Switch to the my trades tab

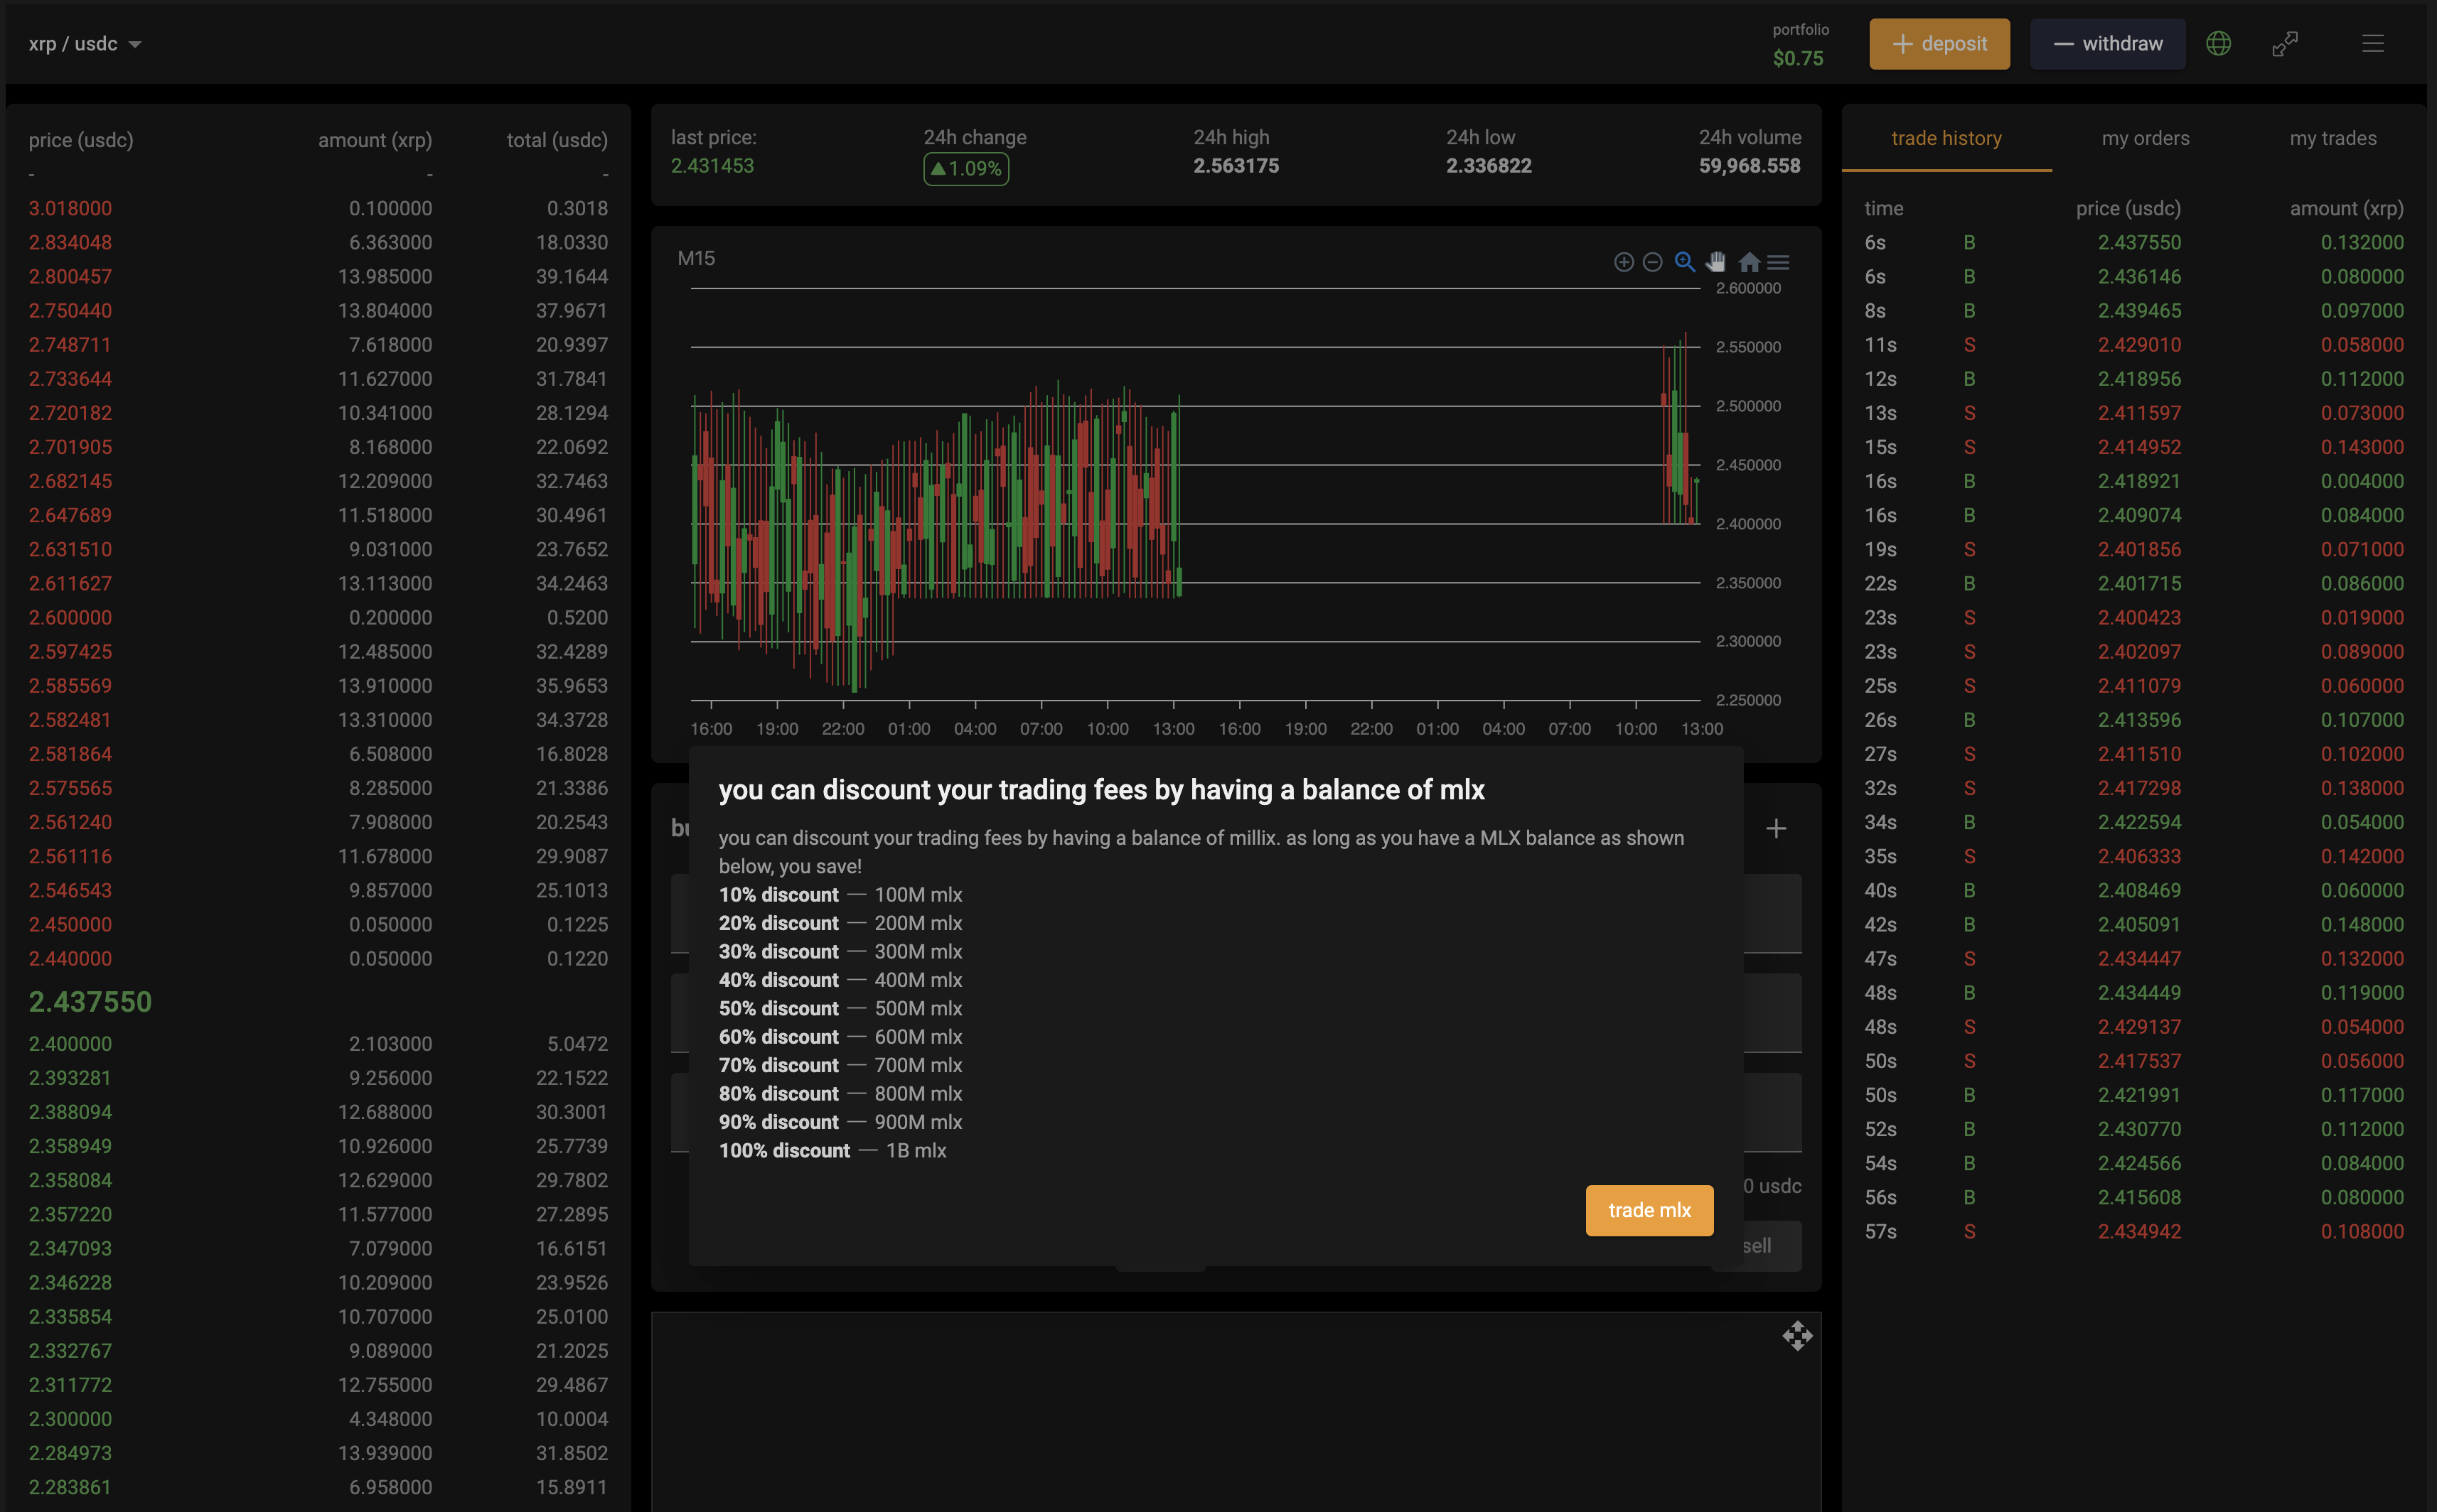(x=2332, y=139)
